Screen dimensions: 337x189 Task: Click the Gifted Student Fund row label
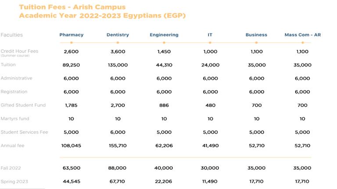[x=23, y=105]
